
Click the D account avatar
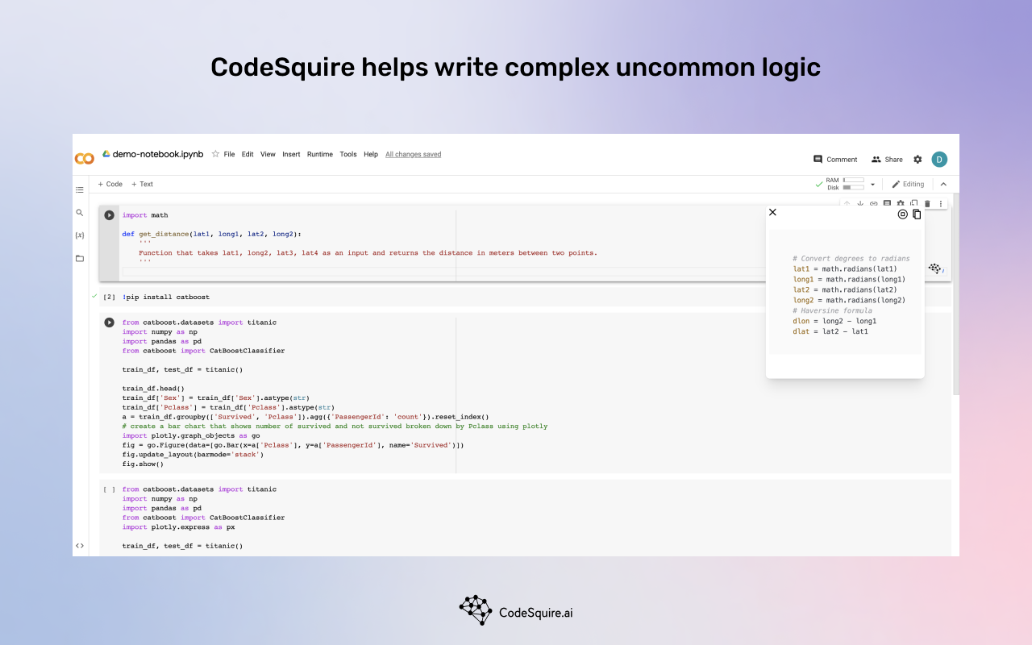pos(939,160)
